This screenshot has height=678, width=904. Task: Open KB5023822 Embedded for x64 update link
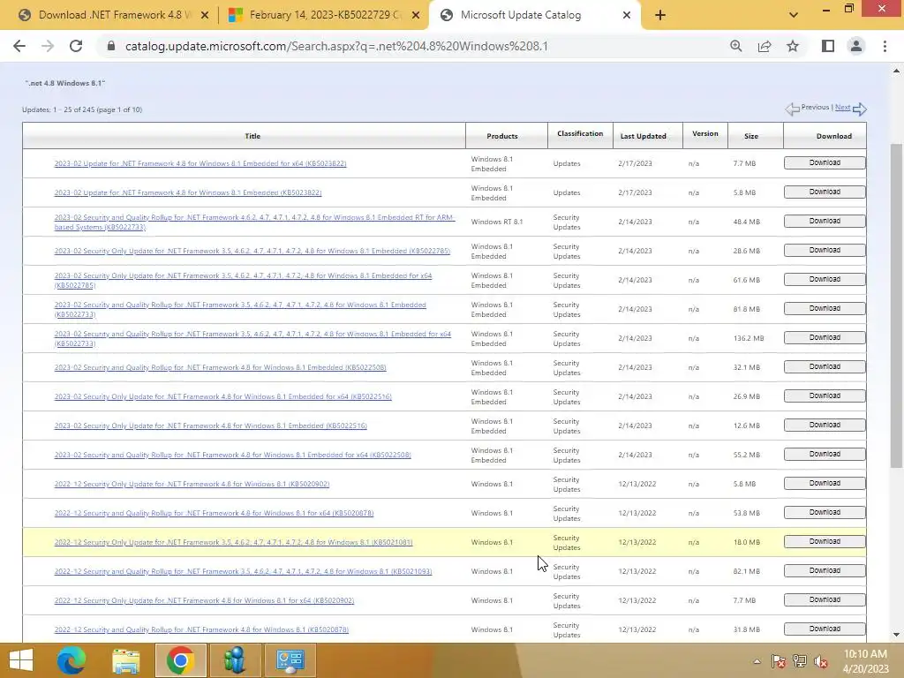(x=200, y=163)
